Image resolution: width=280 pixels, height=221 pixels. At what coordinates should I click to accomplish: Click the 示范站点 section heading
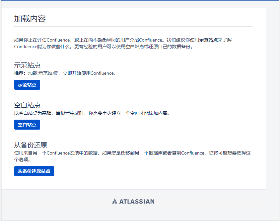point(27,65)
